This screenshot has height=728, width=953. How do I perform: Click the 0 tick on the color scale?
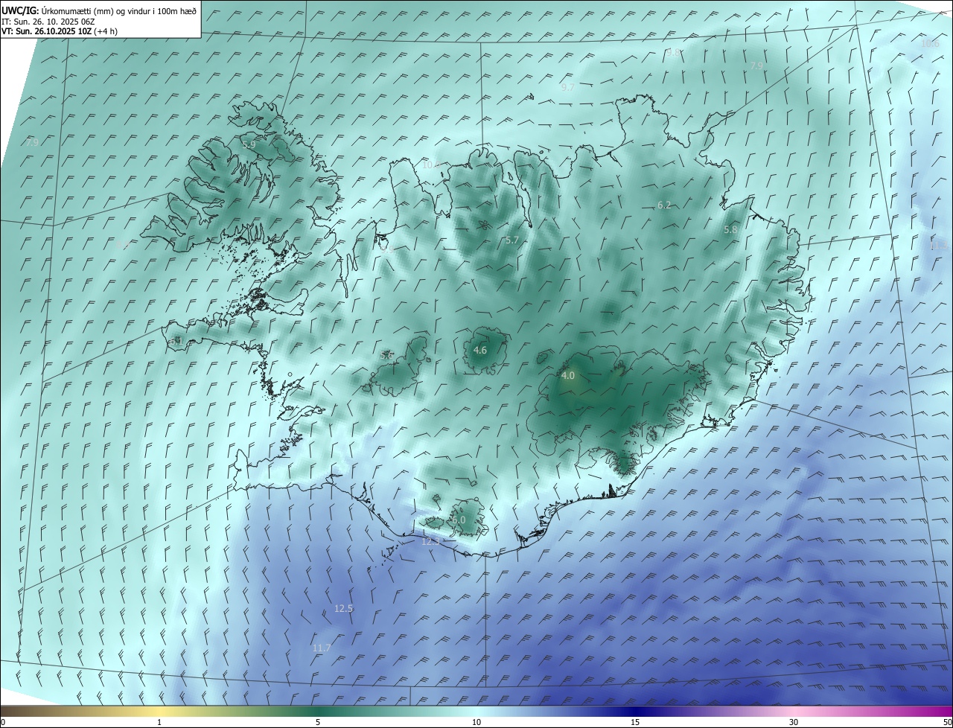coord(3,722)
